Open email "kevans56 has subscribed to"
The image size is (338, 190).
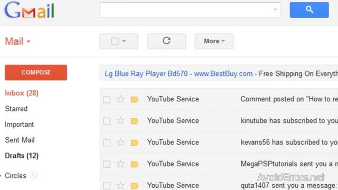coord(289,142)
